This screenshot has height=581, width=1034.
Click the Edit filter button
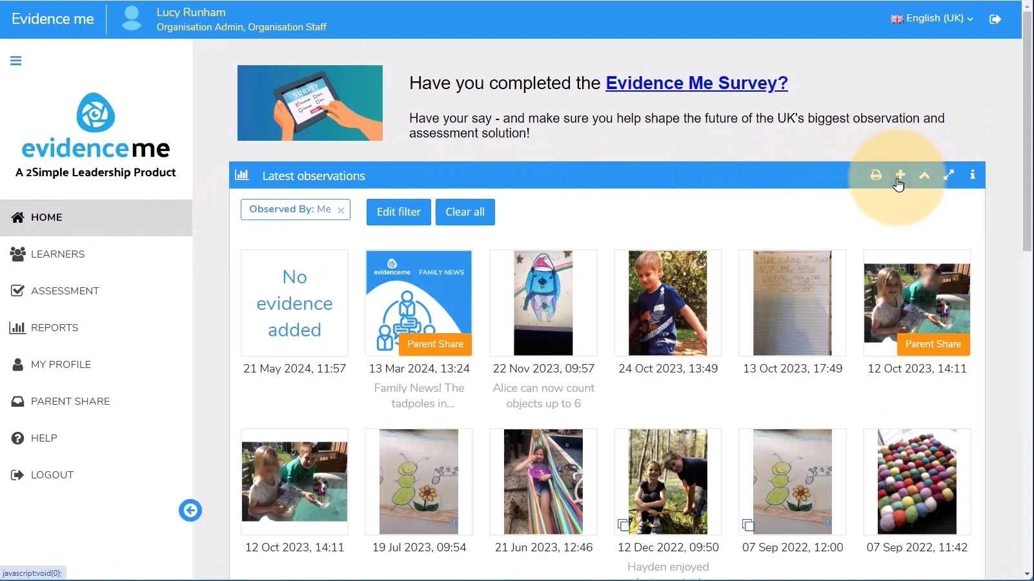[399, 212]
